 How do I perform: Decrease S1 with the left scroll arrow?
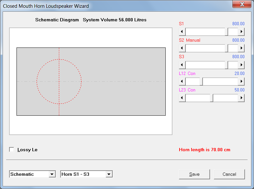(x=182, y=32)
